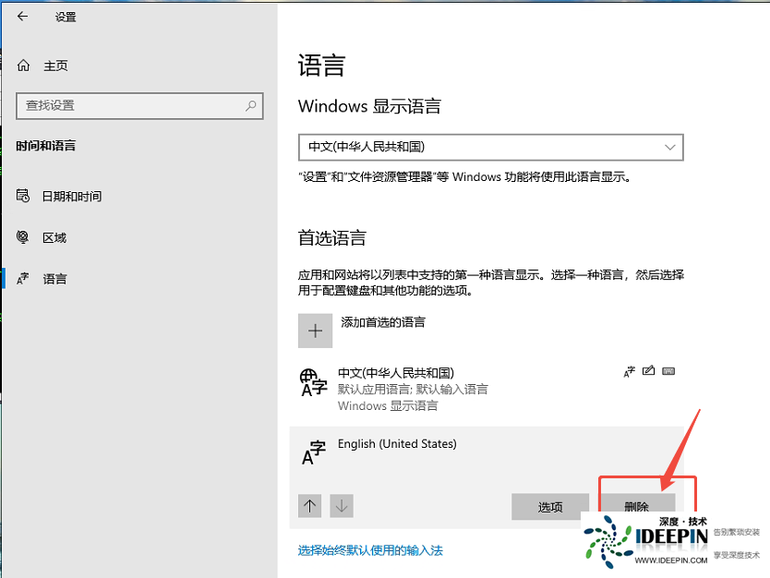Click the keyboard icon for 中文

click(668, 371)
